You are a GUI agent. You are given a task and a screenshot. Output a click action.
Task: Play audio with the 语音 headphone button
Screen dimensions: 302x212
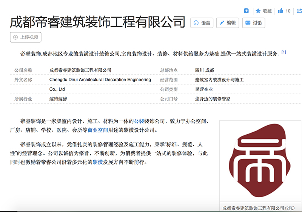[x=202, y=23]
